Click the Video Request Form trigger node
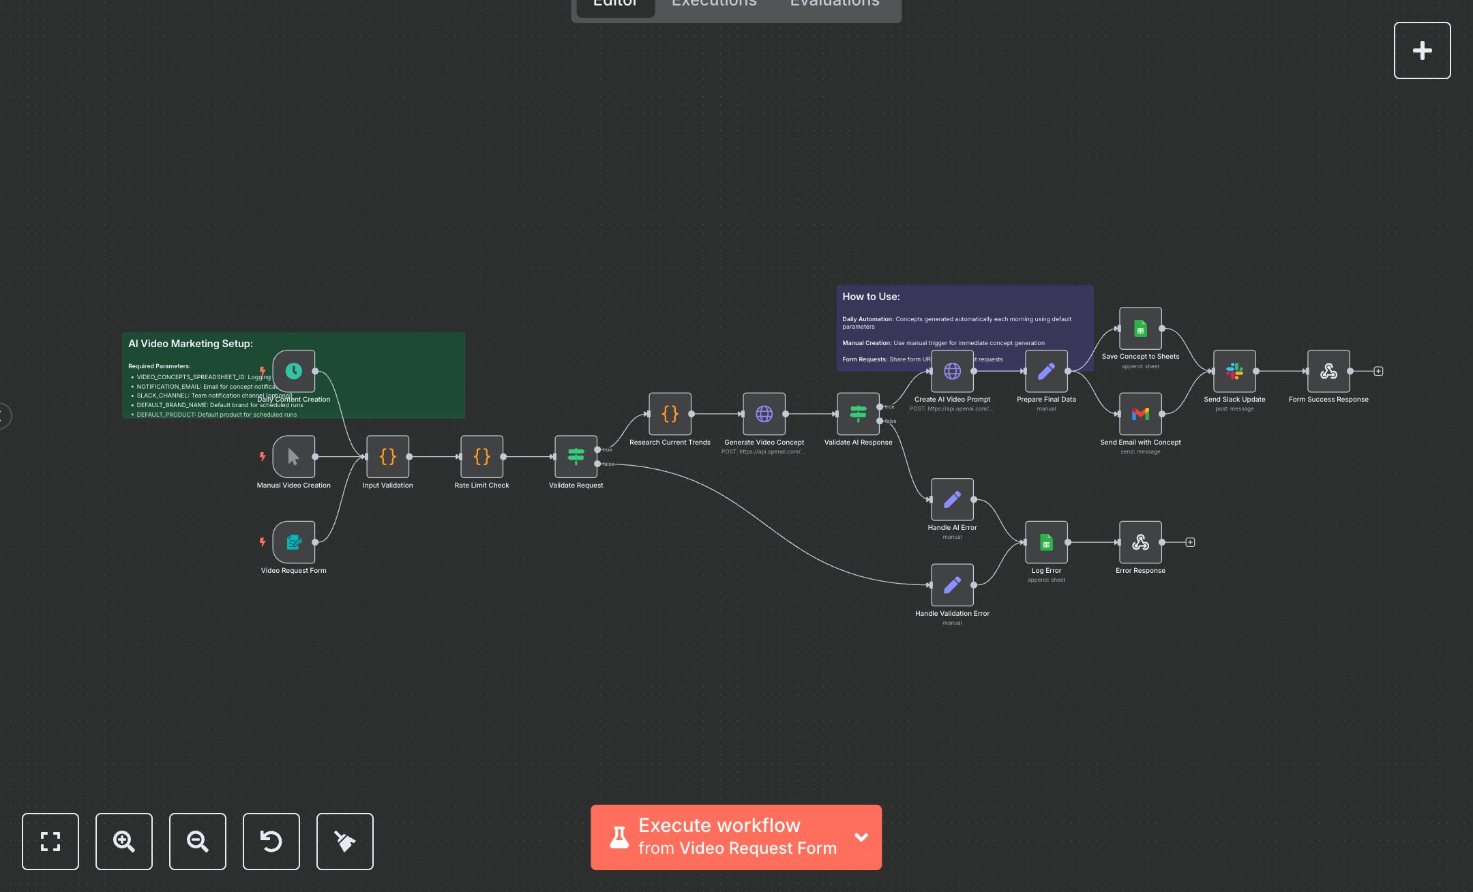 point(293,544)
